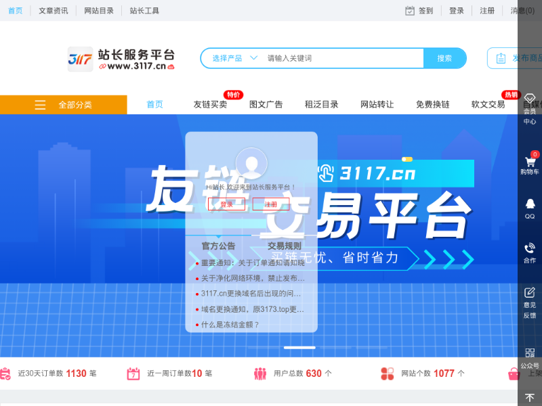Switch to the 官方公告 tab
Viewport: 542px width, 406px height.
[218, 246]
